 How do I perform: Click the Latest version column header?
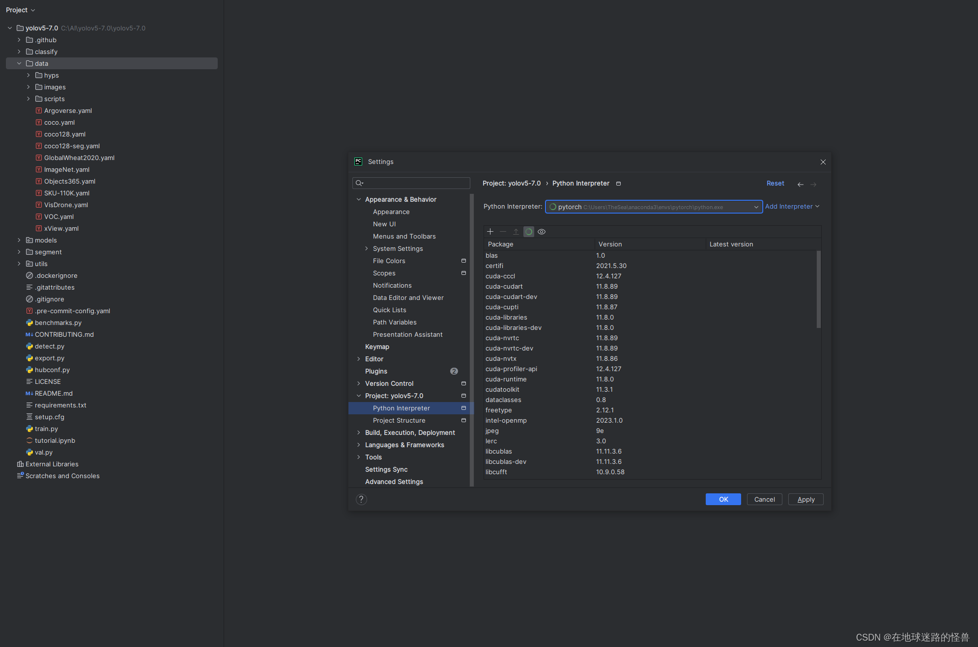(x=763, y=244)
